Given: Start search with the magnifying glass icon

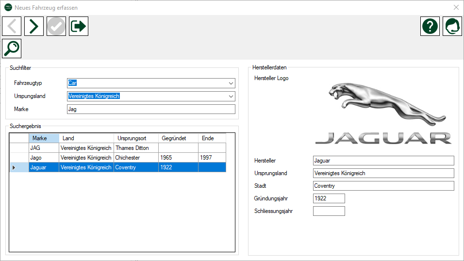Looking at the screenshot, I should click(12, 49).
